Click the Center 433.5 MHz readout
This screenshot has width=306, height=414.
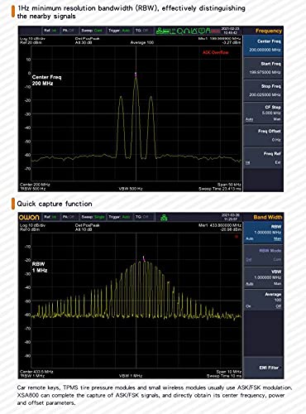(36, 372)
